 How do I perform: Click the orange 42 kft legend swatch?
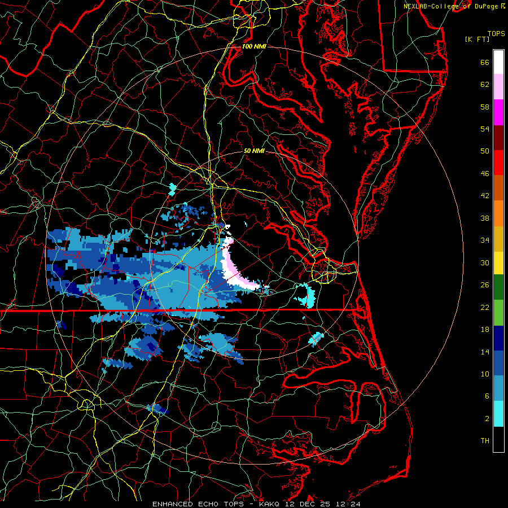(x=498, y=213)
